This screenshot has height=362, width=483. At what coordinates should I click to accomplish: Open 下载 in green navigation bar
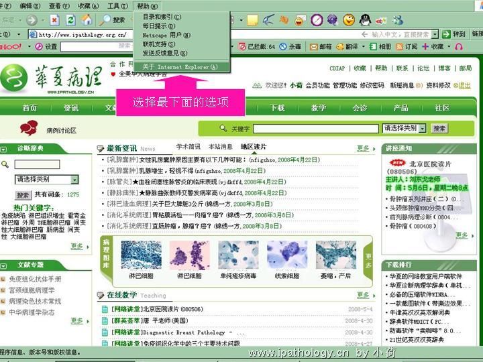click(x=277, y=108)
